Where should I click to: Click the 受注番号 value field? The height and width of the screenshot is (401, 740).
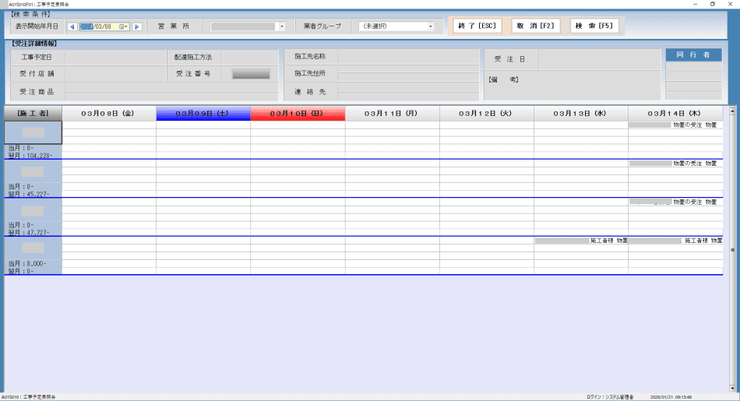pyautogui.click(x=251, y=74)
